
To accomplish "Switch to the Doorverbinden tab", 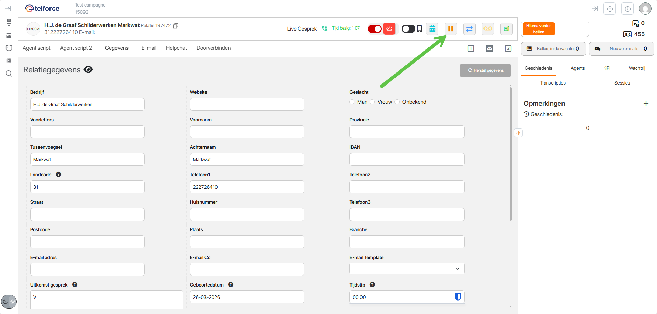I will tap(213, 48).
